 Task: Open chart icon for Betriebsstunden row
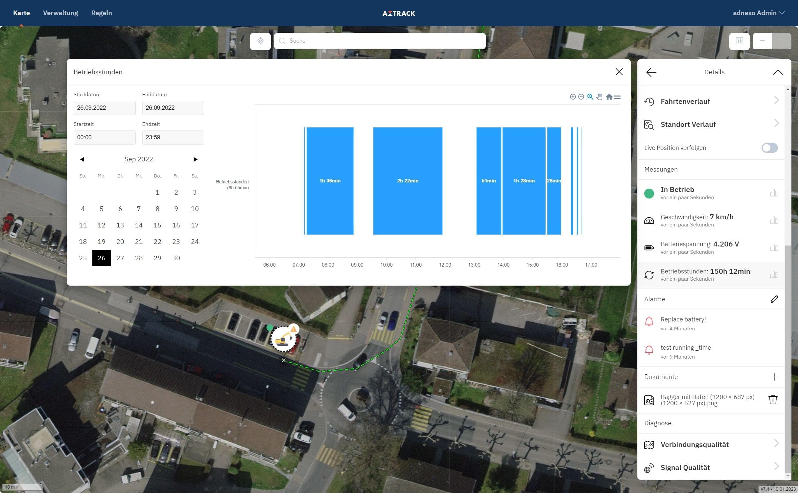(774, 274)
